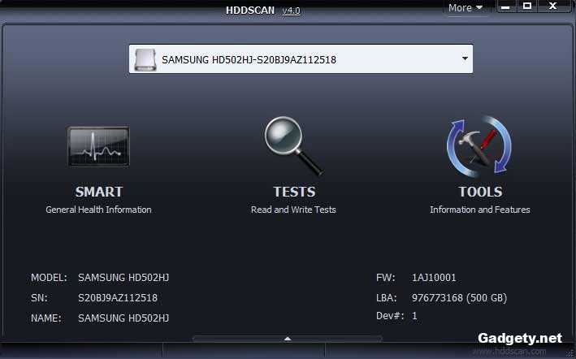Image resolution: width=576 pixels, height=359 pixels.
Task: Click "General Health Information" subtitle
Action: [98, 210]
